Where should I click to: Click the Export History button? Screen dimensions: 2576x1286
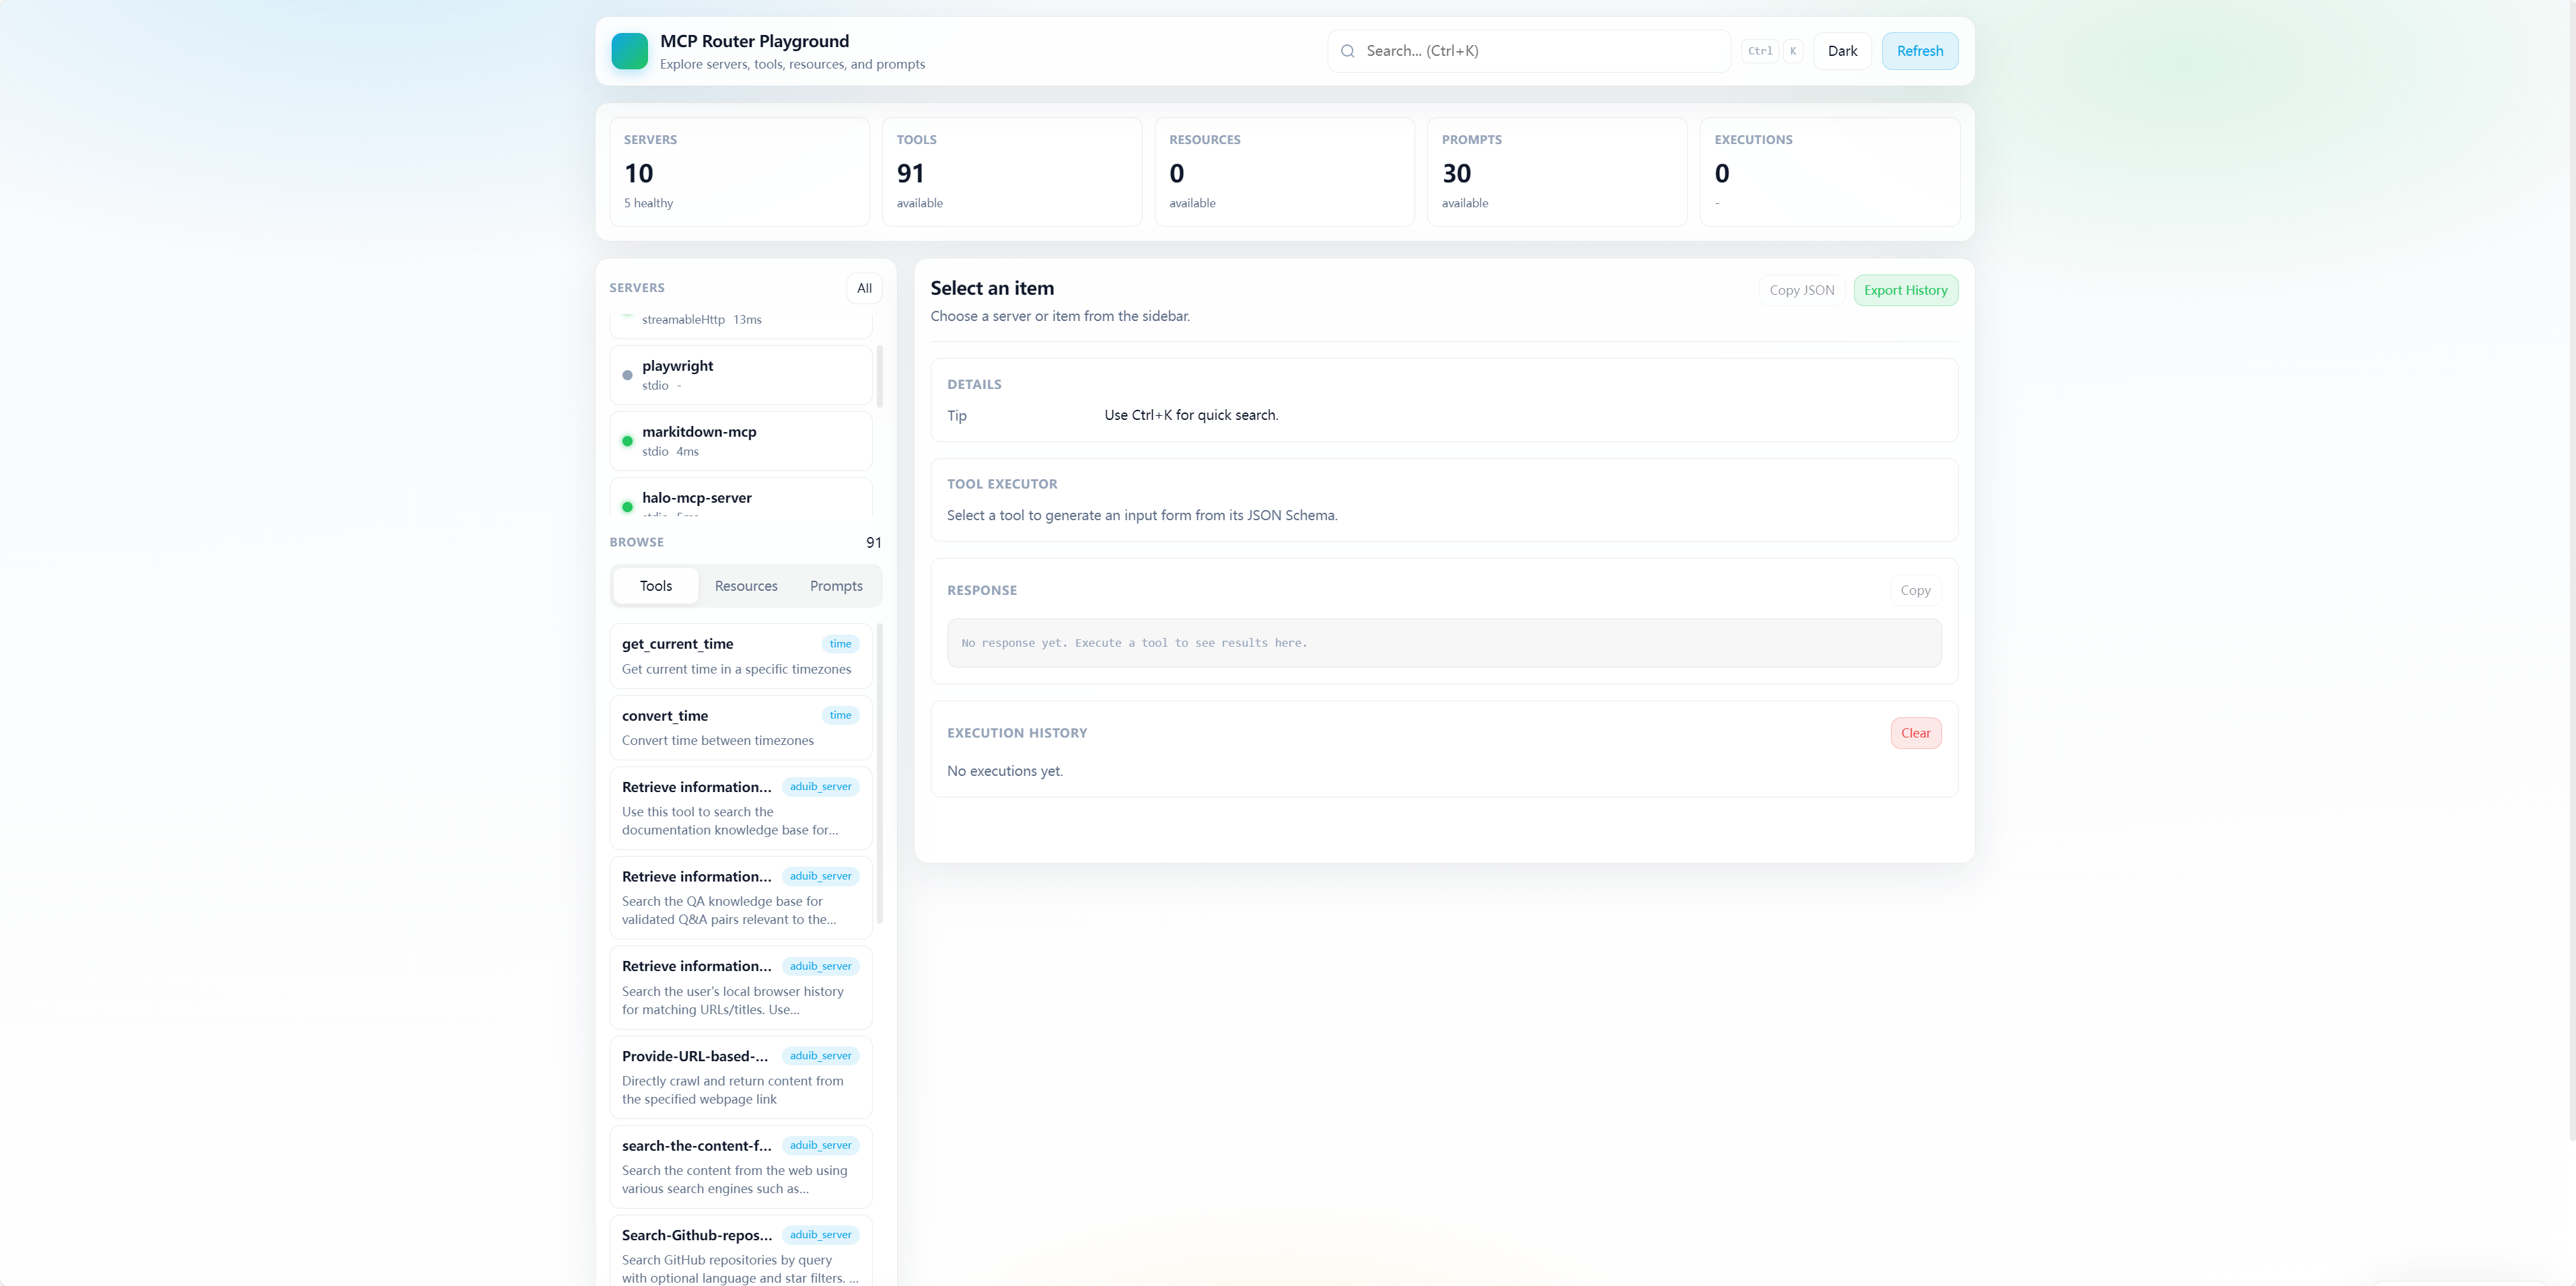pyautogui.click(x=1905, y=290)
